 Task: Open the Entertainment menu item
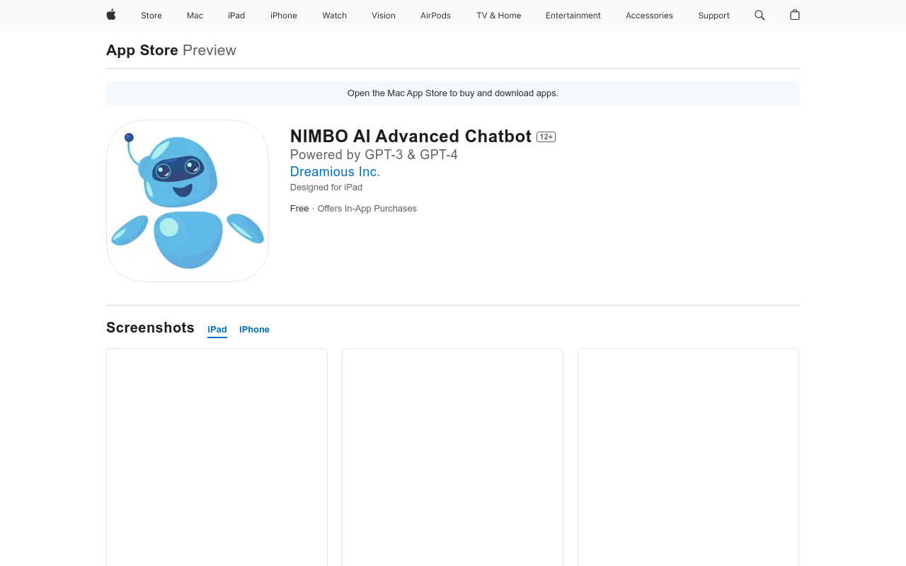click(572, 14)
